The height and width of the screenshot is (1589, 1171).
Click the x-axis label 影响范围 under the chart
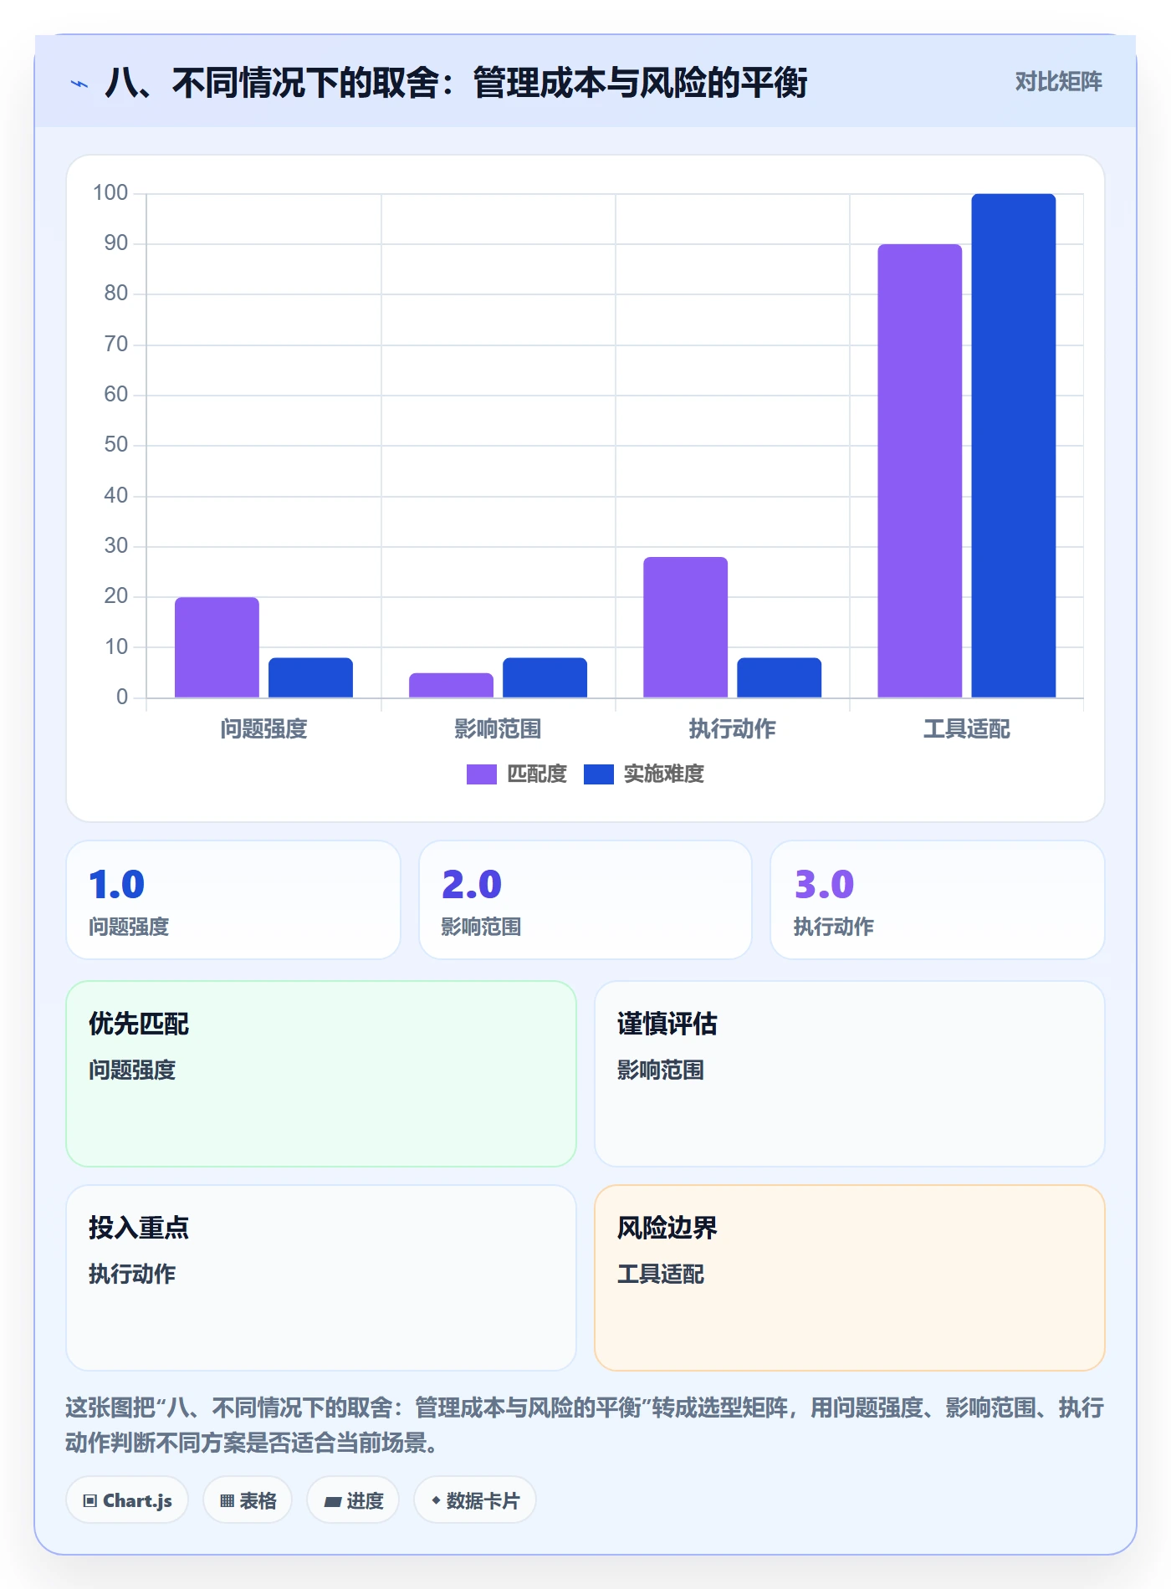(x=499, y=729)
